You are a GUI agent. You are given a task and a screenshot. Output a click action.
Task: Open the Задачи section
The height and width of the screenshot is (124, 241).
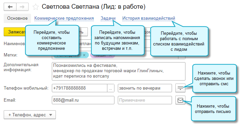[x=108, y=18]
